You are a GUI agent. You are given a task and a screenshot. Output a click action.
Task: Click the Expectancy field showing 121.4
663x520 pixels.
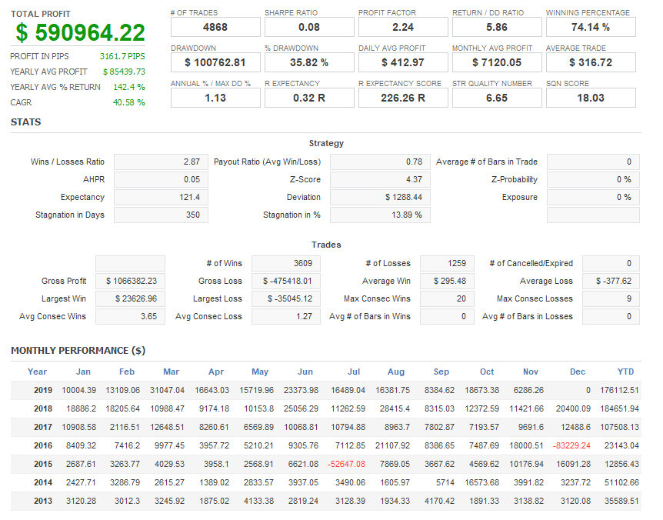[161, 198]
